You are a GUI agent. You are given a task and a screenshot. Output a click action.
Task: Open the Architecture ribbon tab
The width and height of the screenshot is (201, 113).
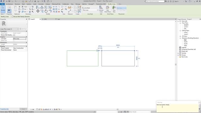(x=9, y=4)
